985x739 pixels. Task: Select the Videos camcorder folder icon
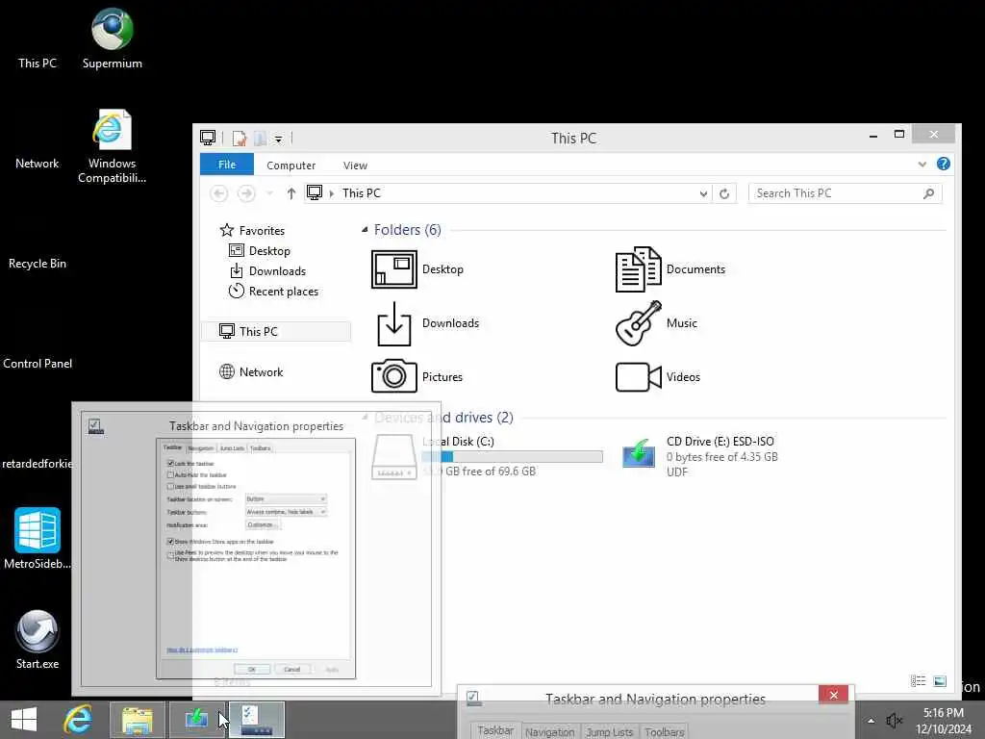point(639,377)
